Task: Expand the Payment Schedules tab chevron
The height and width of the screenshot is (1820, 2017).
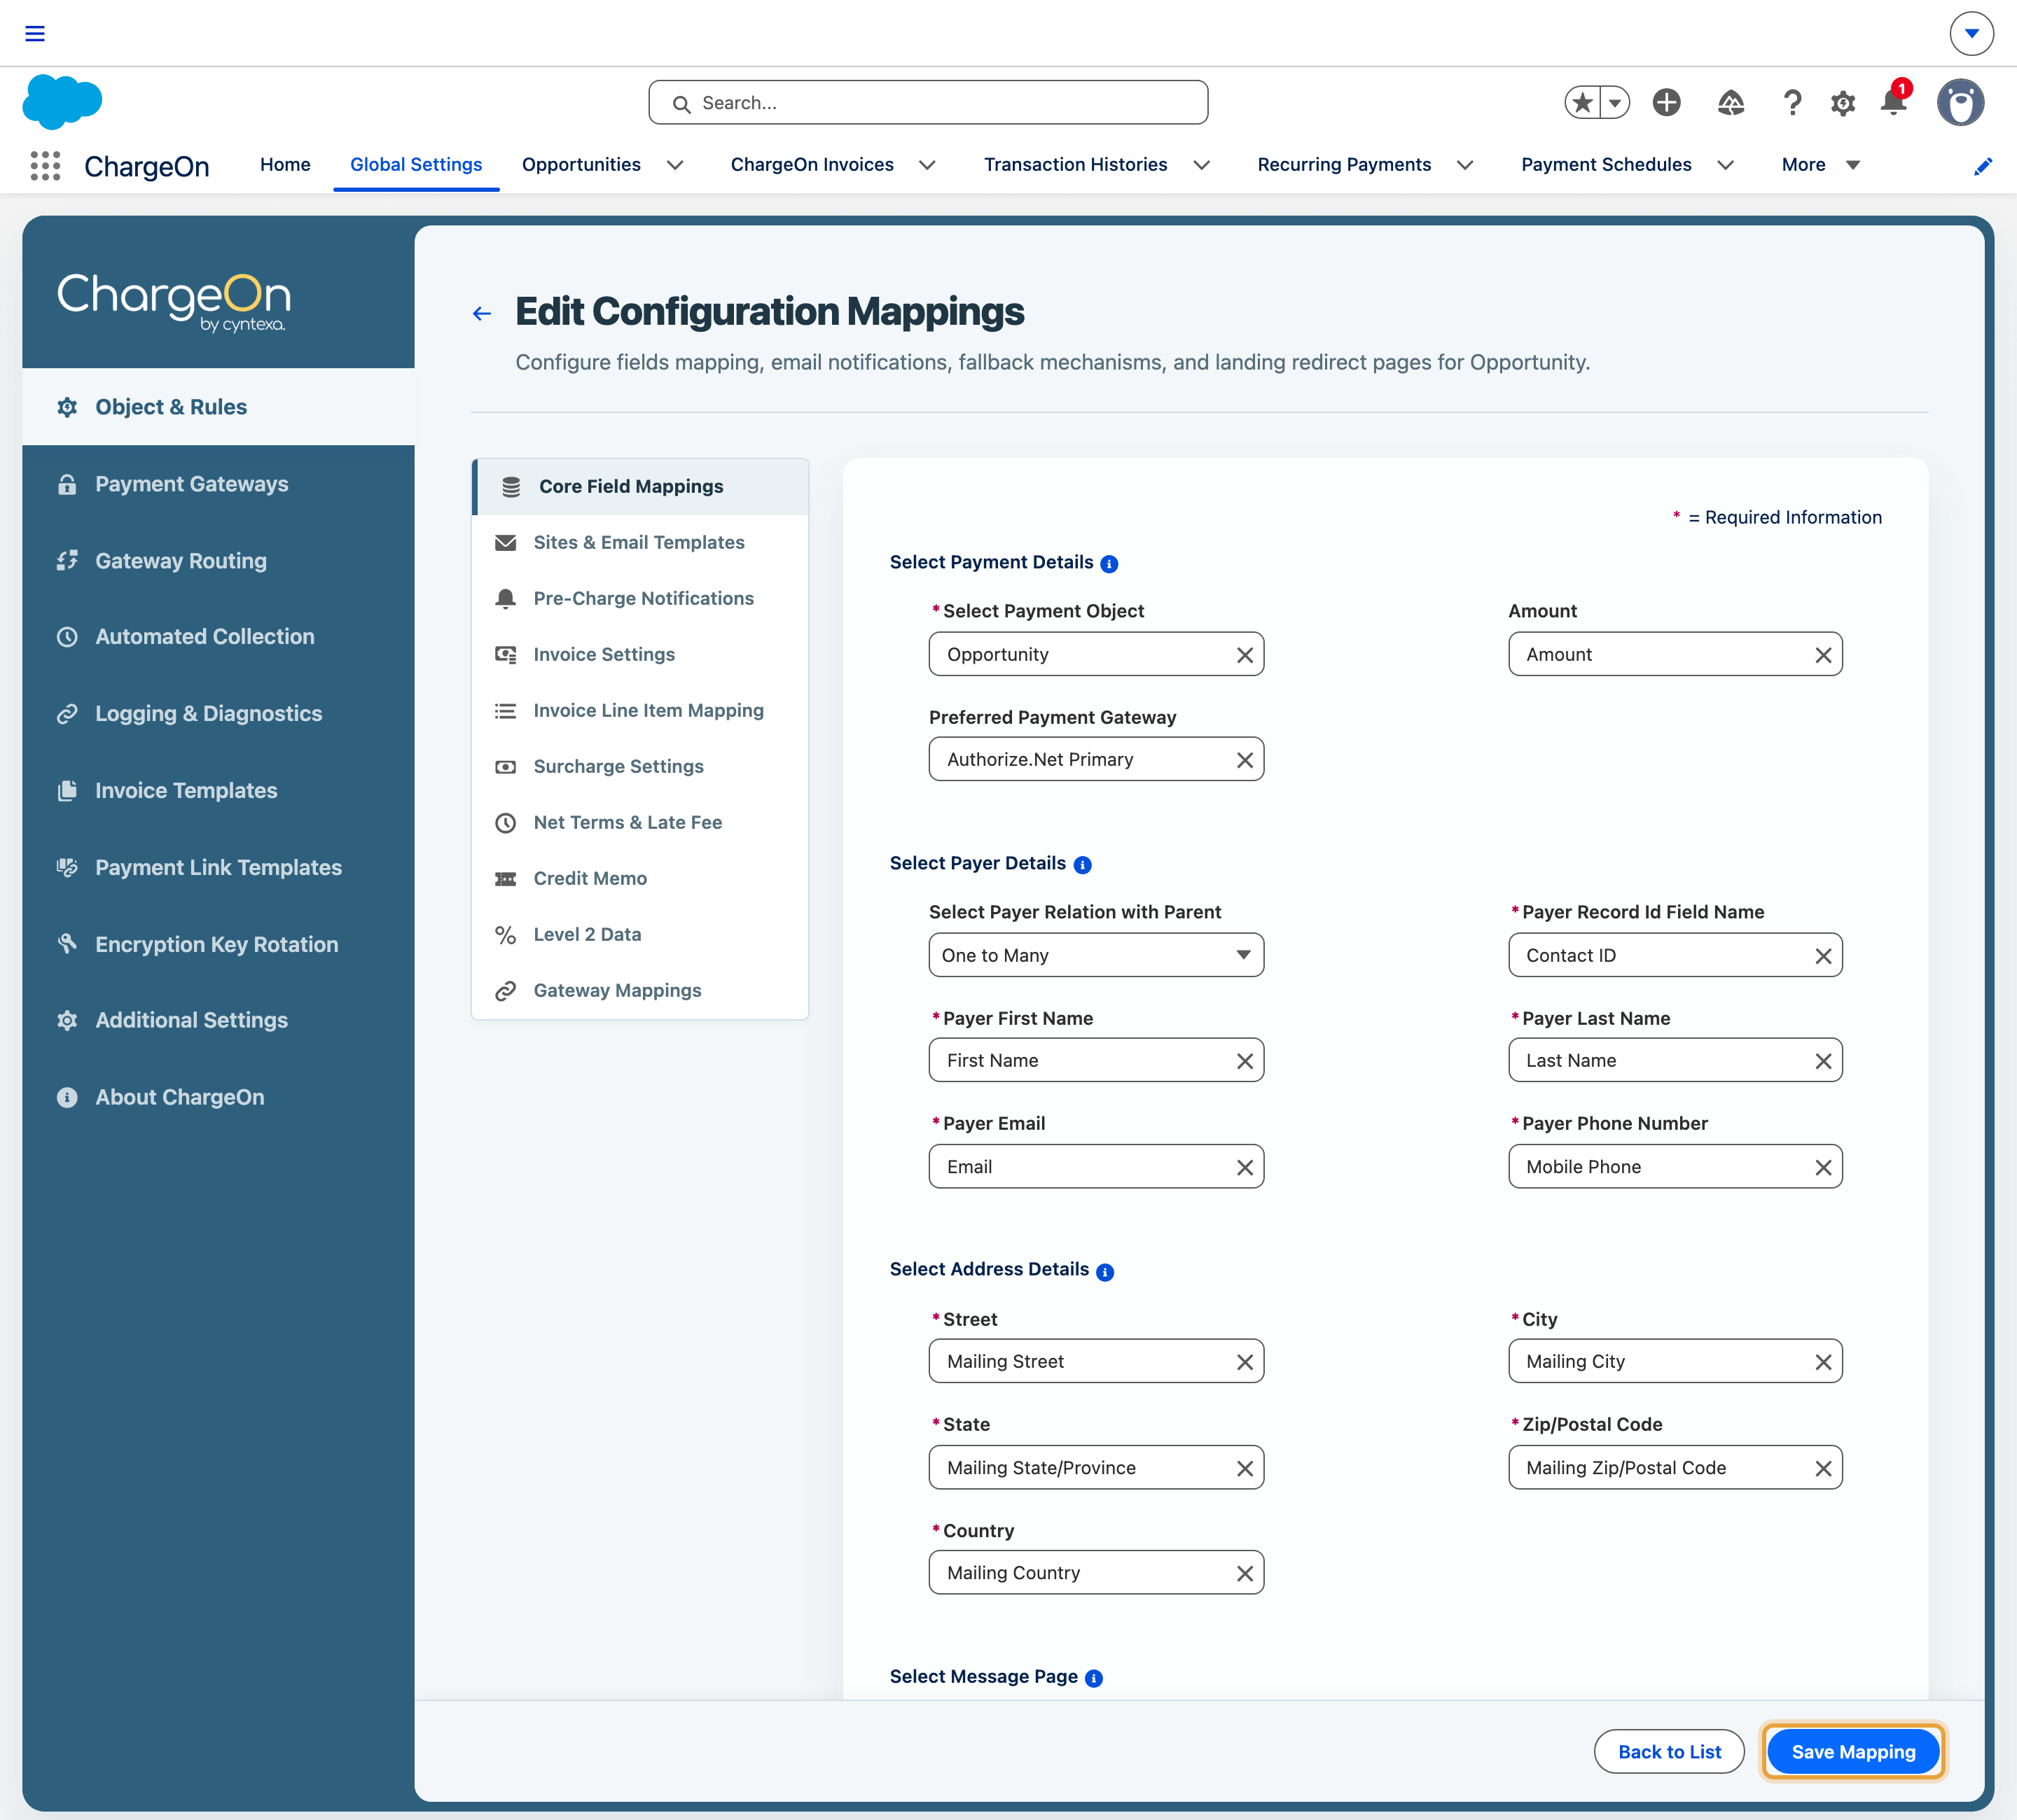Action: [x=1725, y=165]
